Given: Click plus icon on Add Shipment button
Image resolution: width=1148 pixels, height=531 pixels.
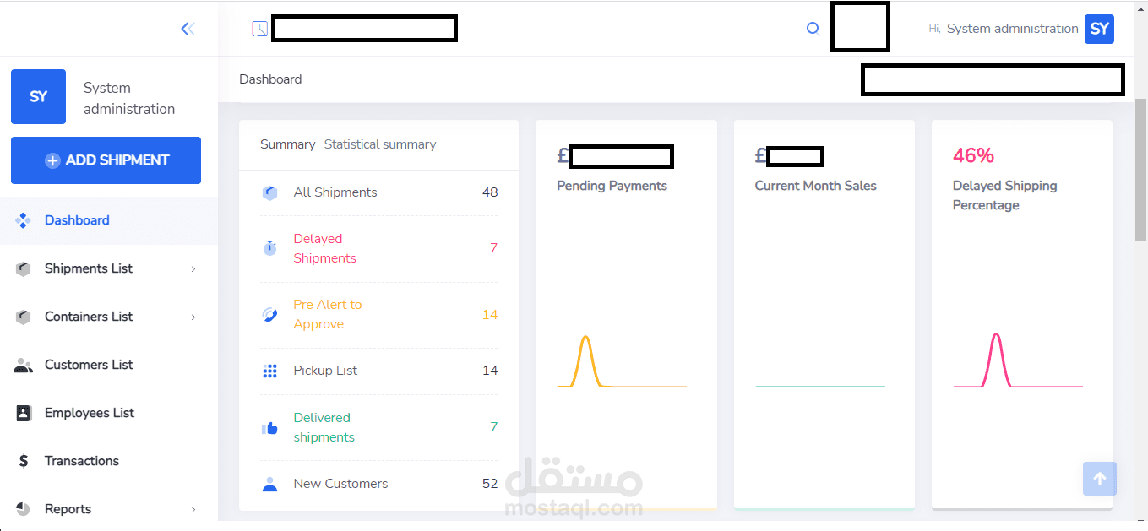Looking at the screenshot, I should click(x=52, y=160).
